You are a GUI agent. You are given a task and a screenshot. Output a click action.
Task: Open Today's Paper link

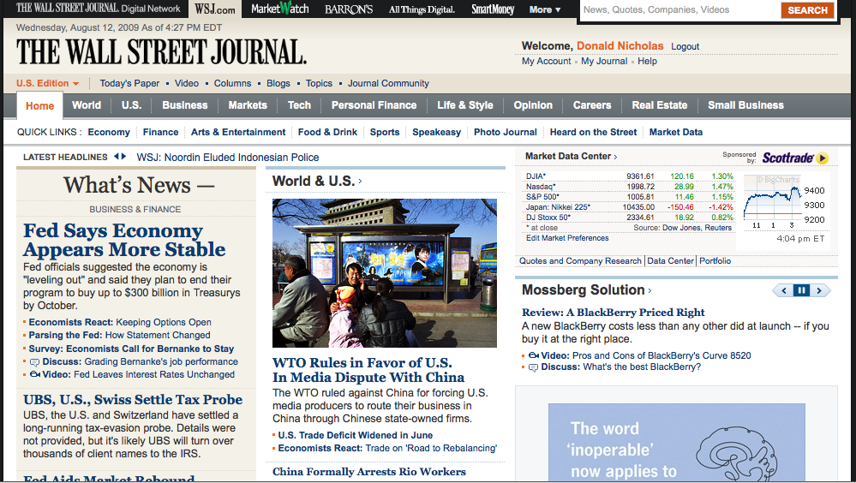(x=129, y=84)
